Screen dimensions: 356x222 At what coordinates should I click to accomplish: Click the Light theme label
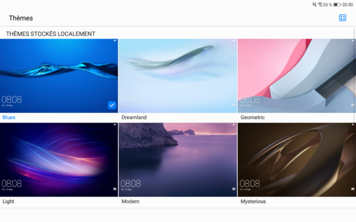coord(8,201)
